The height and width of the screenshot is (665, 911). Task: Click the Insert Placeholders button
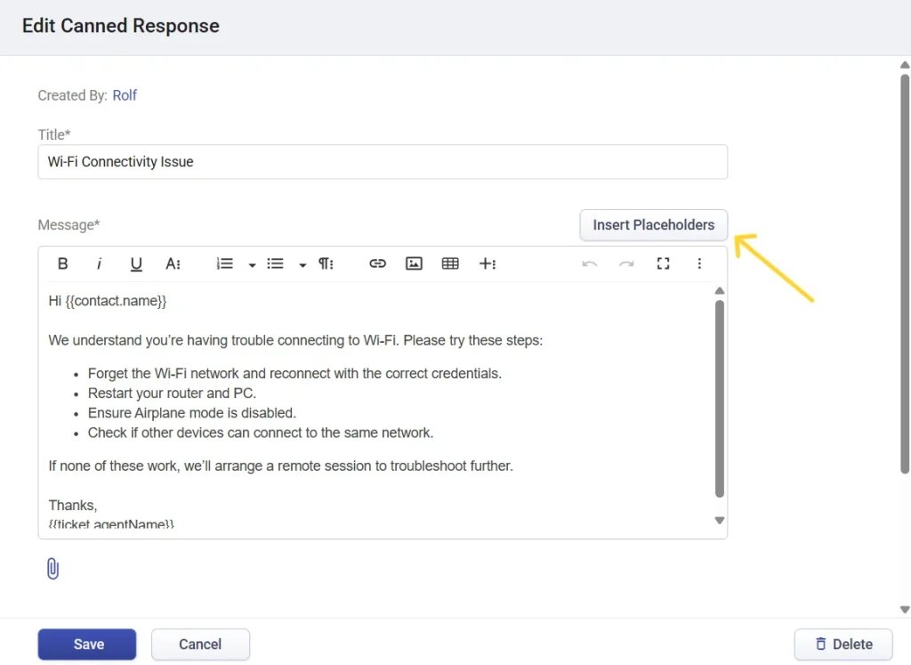point(654,225)
